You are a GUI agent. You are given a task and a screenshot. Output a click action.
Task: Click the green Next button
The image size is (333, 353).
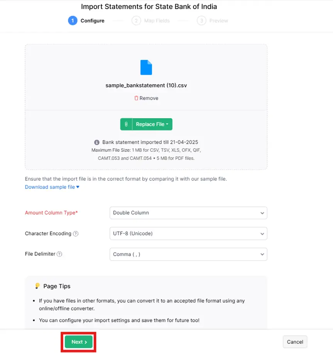79,342
